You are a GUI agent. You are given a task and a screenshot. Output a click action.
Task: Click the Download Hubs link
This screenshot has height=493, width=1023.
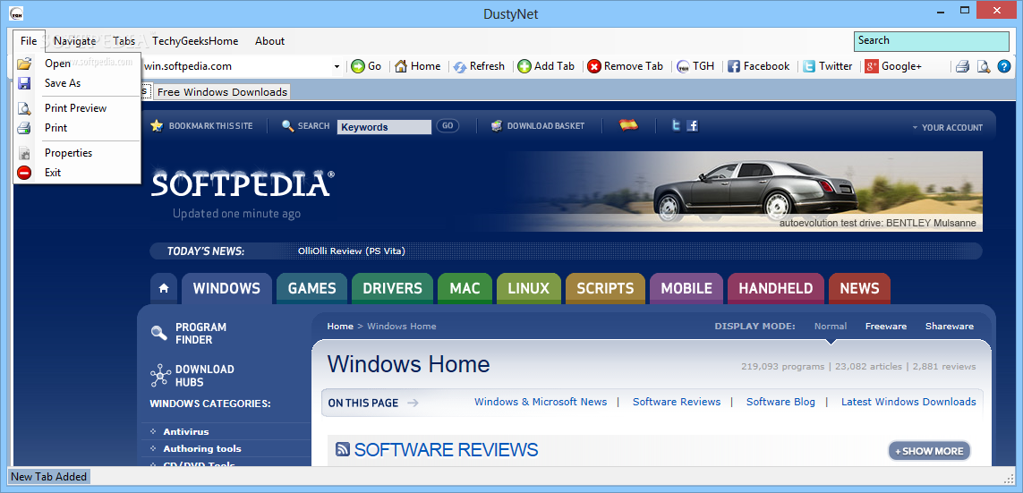point(205,376)
